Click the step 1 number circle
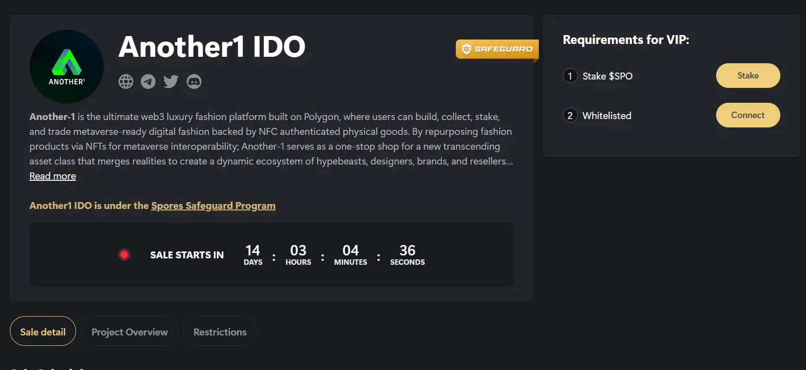Viewport: 806px width, 370px height. tap(570, 76)
